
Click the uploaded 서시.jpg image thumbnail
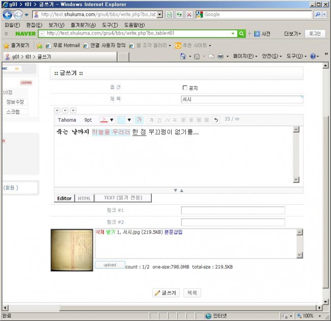coord(72,250)
